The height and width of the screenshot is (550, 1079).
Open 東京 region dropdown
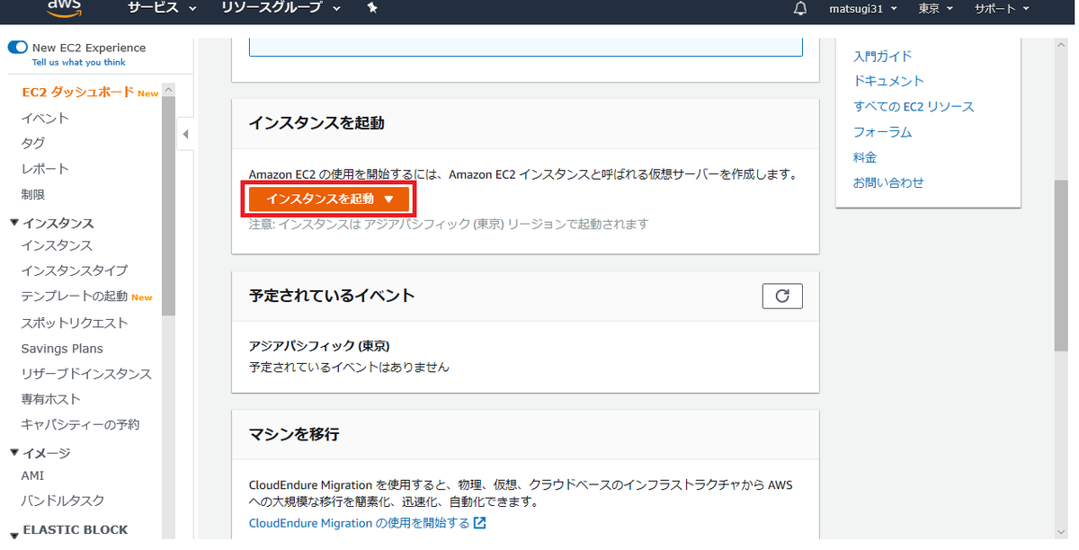(x=936, y=8)
